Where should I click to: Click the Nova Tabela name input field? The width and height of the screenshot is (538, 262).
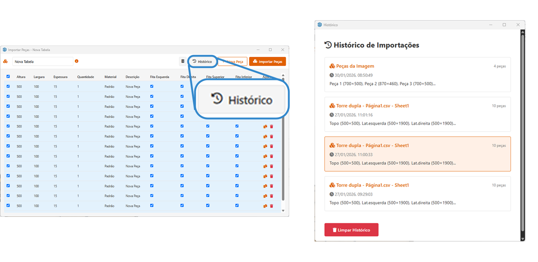coord(43,61)
